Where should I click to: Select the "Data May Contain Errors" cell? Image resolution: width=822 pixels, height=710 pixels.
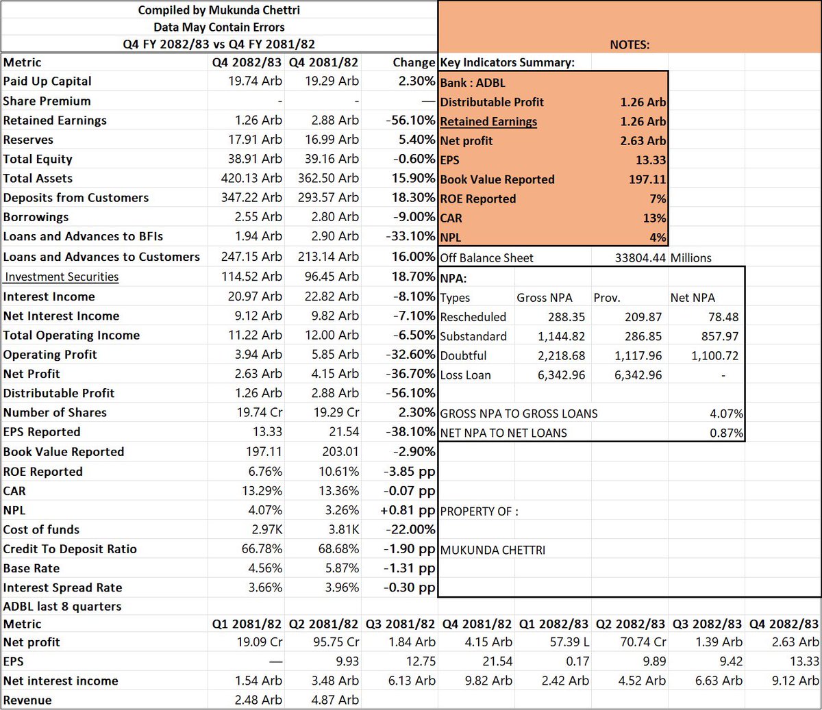(219, 27)
